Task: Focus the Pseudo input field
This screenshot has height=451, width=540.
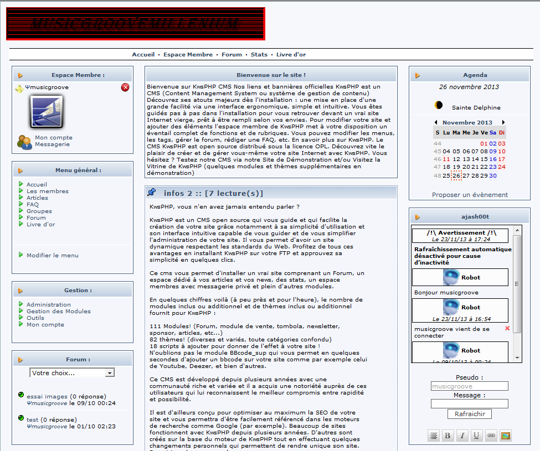Action: point(470,386)
